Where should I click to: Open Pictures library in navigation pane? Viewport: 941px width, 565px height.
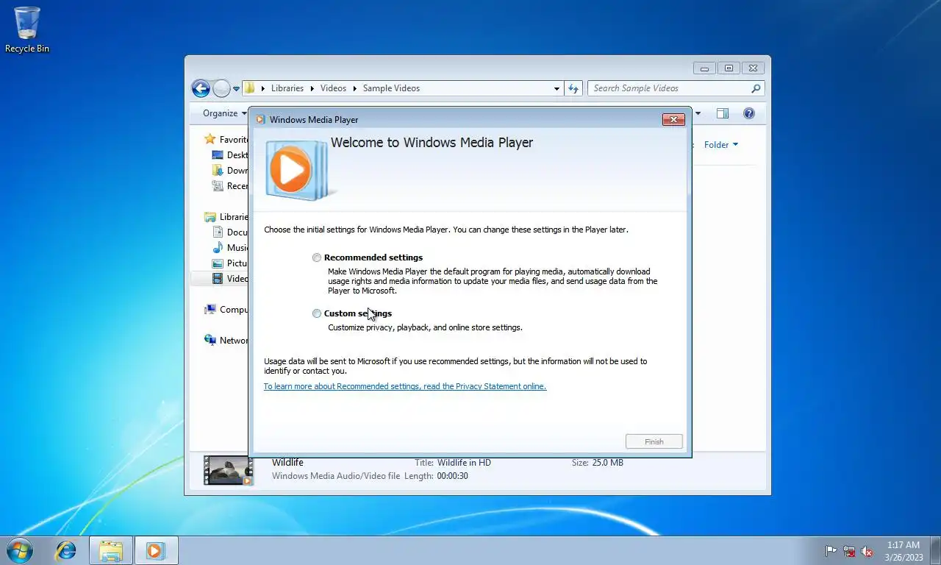(231, 263)
